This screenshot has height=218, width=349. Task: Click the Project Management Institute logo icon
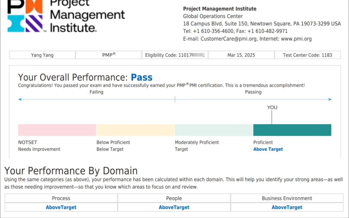25,16
